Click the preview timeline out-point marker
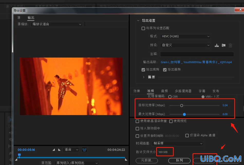Image resolution: width=244 pixels, height=165 pixels. pyautogui.click(x=126, y=159)
